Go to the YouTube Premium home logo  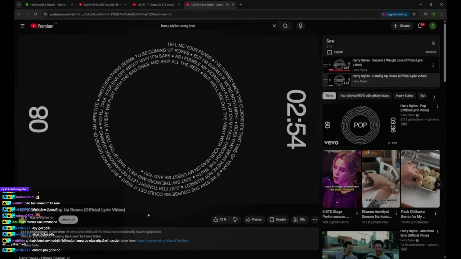click(42, 26)
